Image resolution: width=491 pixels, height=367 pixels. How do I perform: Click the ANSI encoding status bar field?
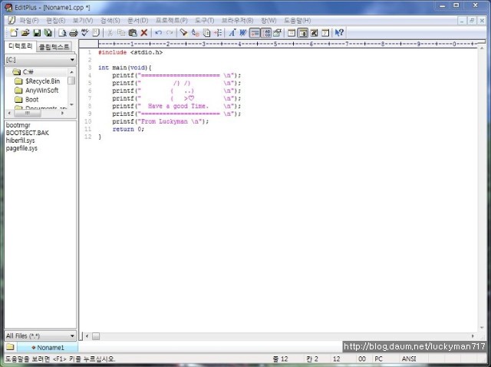(x=409, y=359)
